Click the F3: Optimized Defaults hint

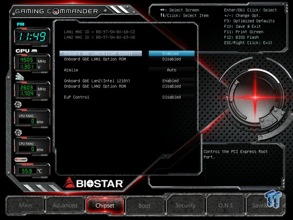pos(249,21)
